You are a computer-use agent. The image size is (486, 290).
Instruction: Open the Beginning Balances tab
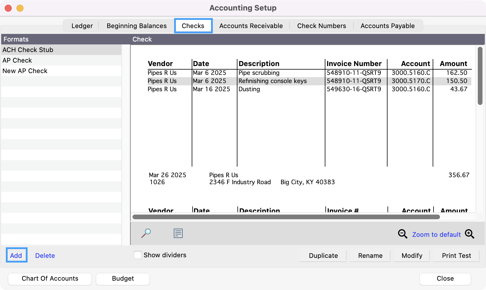(137, 26)
